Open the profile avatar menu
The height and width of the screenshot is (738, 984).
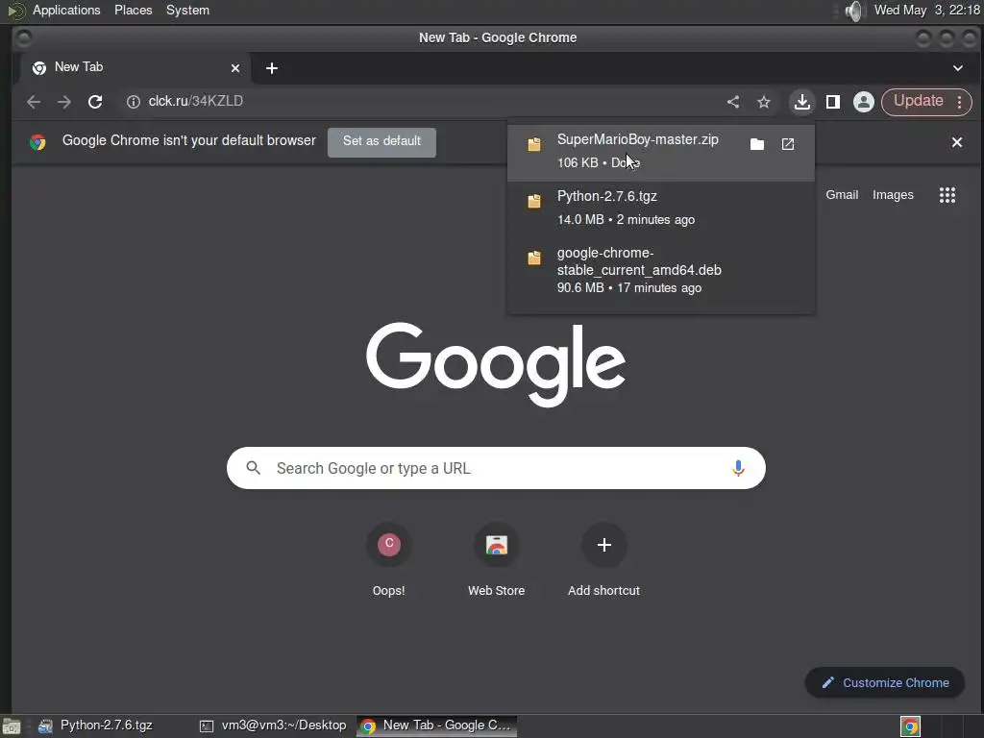[x=864, y=102]
